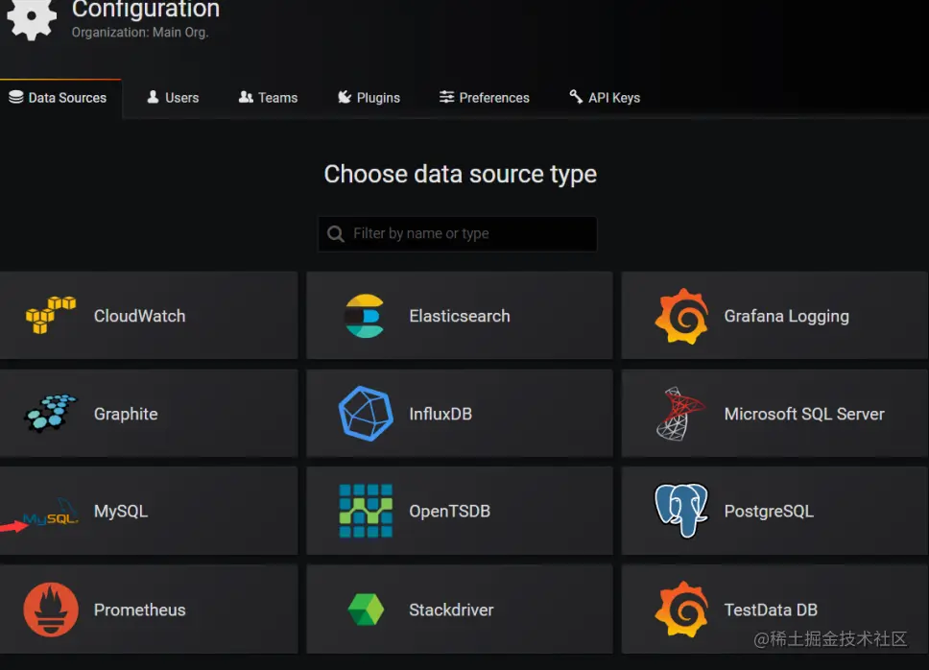The width and height of the screenshot is (929, 670).
Task: Open the Plugins tab
Action: (x=369, y=98)
